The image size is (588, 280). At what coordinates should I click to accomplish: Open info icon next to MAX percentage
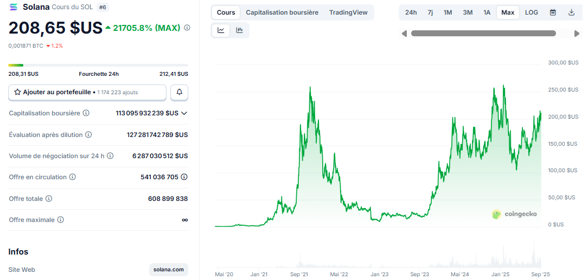click(187, 28)
